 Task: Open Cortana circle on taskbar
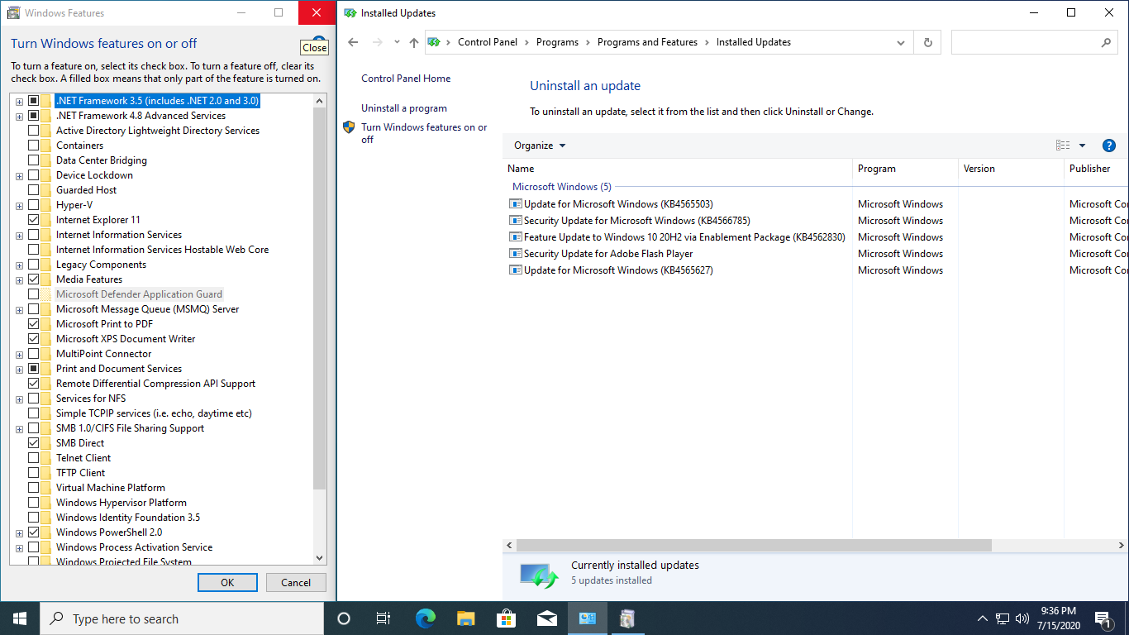344,618
